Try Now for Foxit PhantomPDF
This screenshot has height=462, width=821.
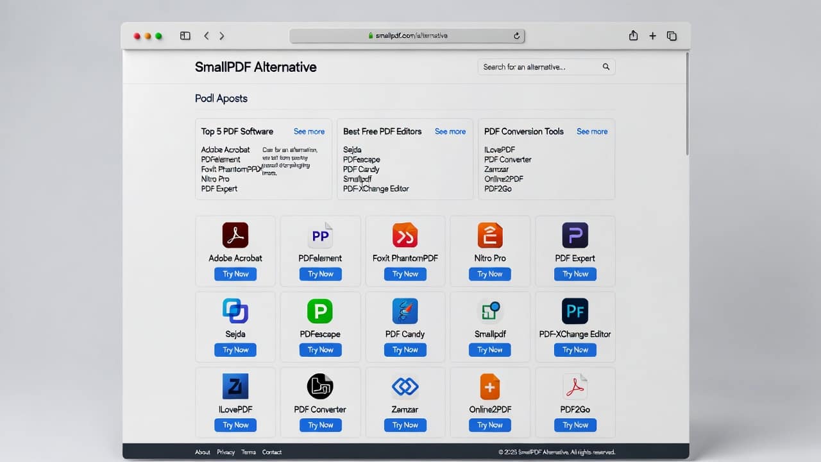pyautogui.click(x=405, y=274)
